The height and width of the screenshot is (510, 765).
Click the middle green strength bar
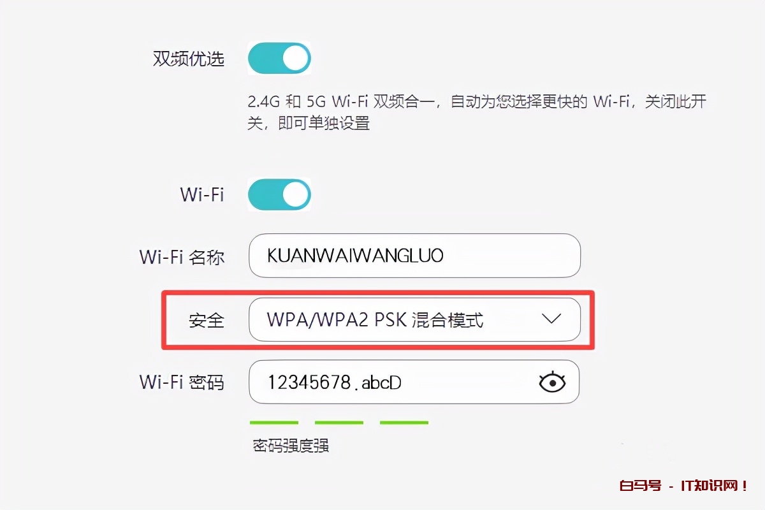pyautogui.click(x=339, y=422)
